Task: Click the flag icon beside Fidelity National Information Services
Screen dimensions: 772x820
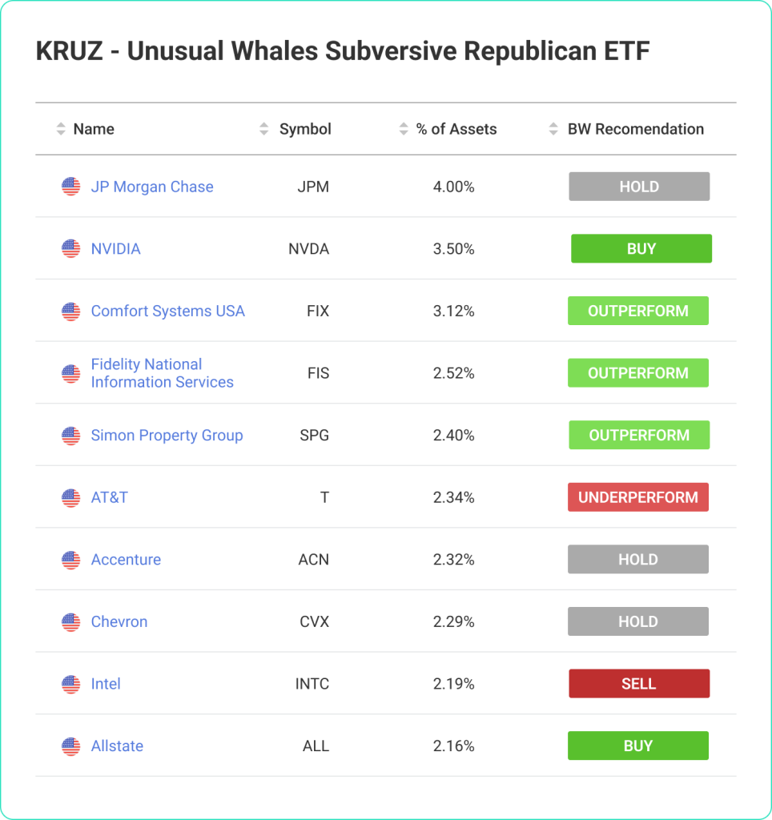Action: (69, 372)
